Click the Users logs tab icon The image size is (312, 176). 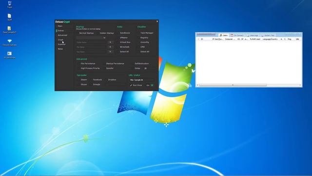coord(248,35)
